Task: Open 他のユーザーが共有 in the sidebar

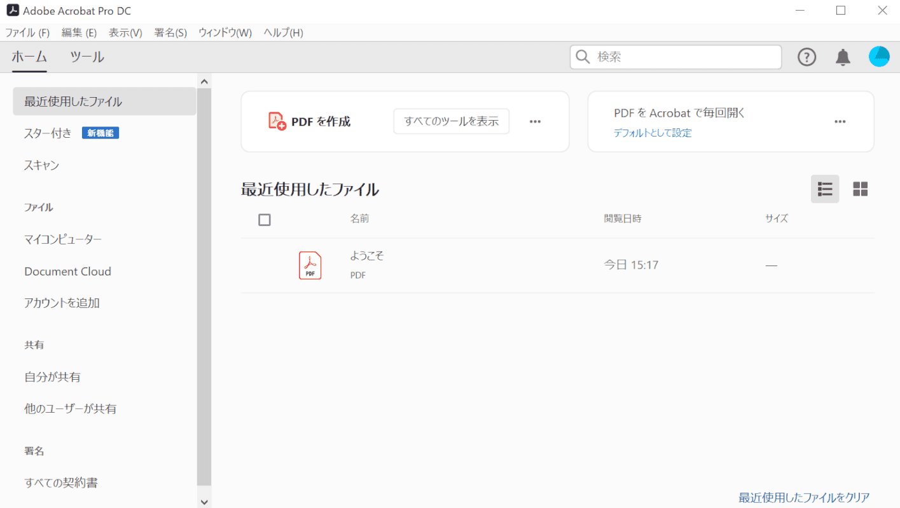Action: tap(71, 409)
